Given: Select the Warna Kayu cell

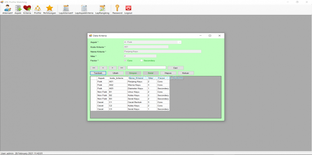Looking at the screenshot, I should [x=137, y=85].
